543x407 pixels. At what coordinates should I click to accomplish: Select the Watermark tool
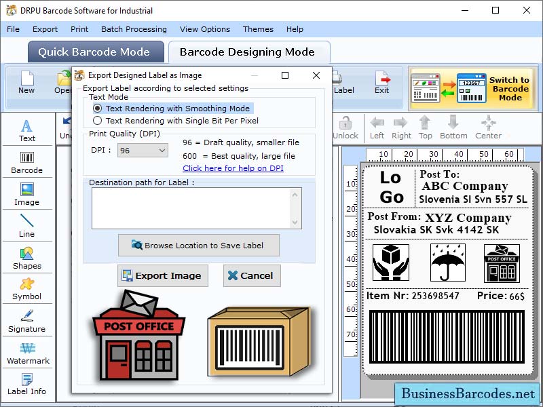(x=27, y=355)
